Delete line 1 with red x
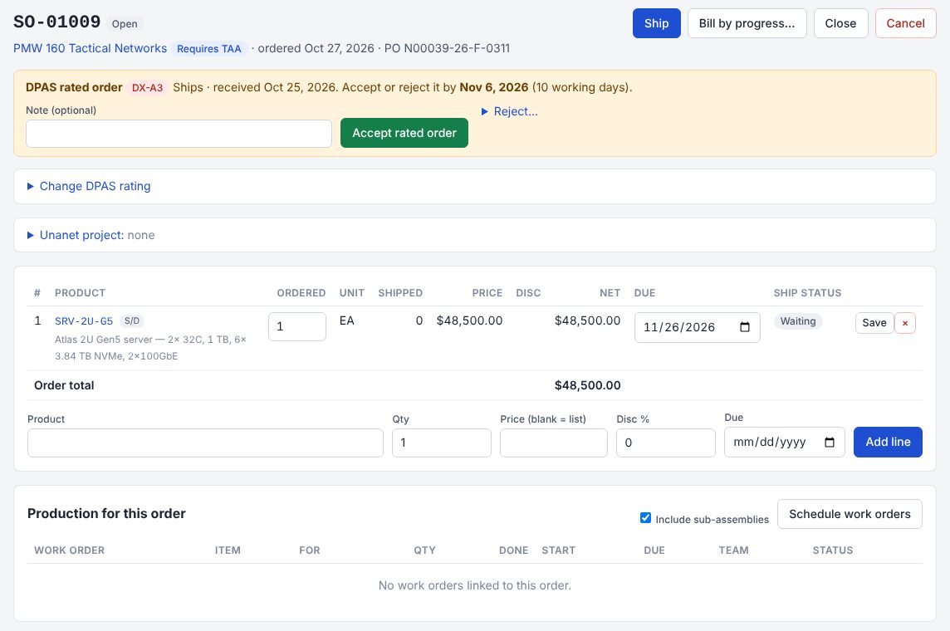950x631 pixels. (x=904, y=323)
